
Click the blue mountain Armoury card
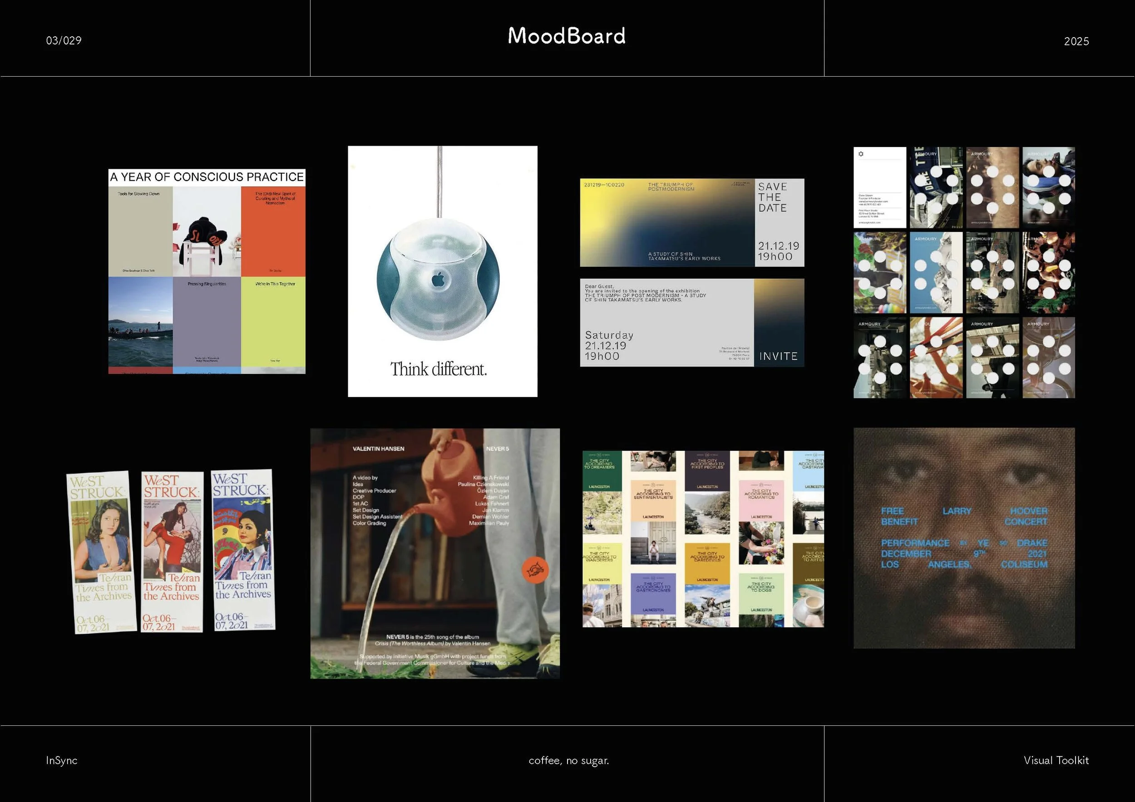(x=936, y=273)
